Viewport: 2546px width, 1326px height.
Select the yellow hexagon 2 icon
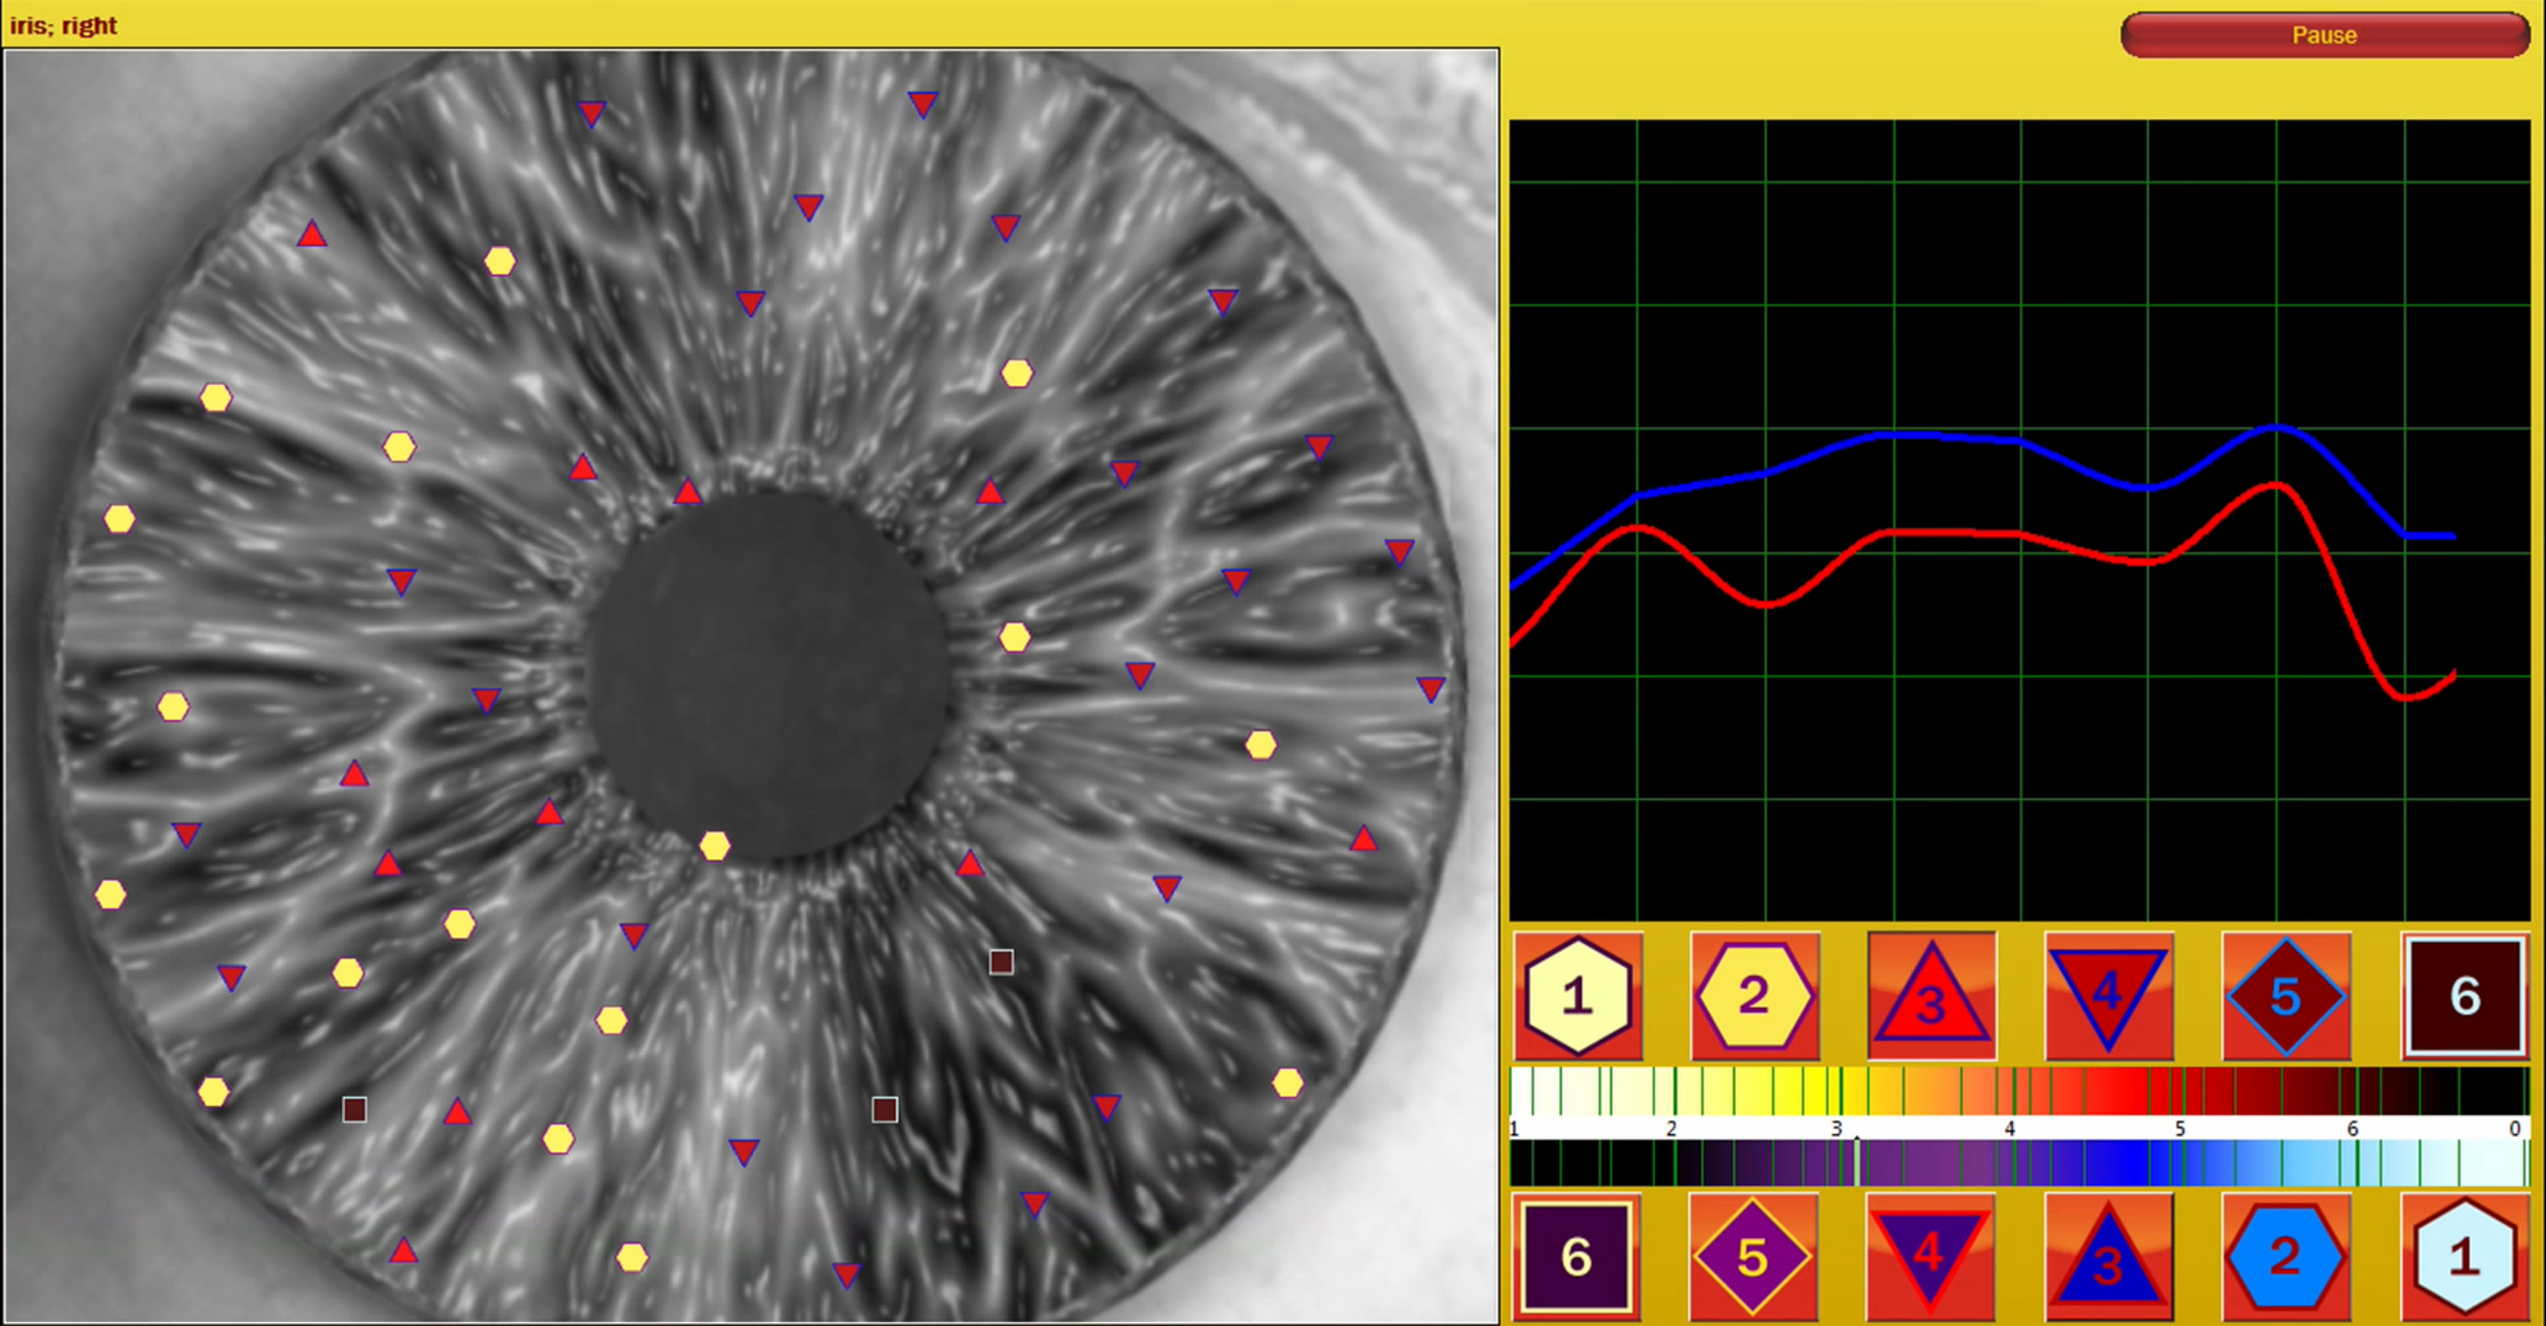click(1754, 995)
